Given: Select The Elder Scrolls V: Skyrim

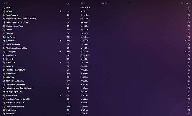Looking at the screenshot, I should point(16,70).
